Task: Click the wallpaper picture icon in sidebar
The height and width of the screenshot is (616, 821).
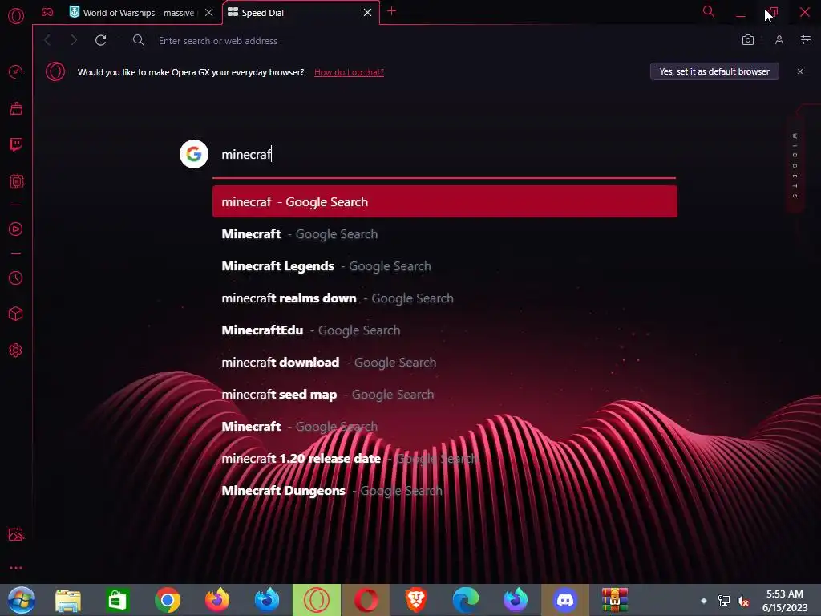Action: [16, 534]
